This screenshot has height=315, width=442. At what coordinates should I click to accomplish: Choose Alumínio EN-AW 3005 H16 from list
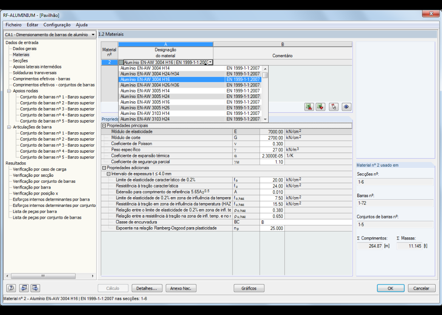[x=190, y=102]
